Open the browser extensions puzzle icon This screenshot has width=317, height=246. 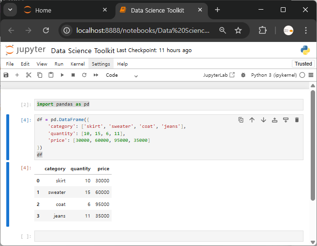point(262,30)
